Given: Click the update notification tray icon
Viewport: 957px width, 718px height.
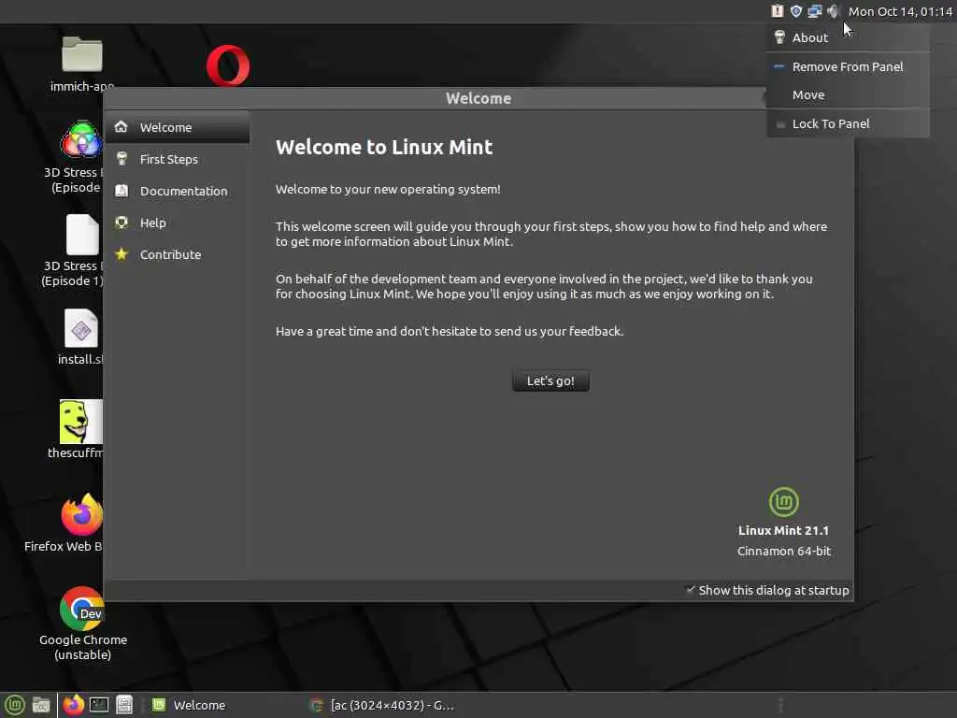Looking at the screenshot, I should 777,11.
